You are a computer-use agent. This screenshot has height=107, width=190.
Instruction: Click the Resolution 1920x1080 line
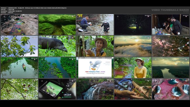click(11, 11)
